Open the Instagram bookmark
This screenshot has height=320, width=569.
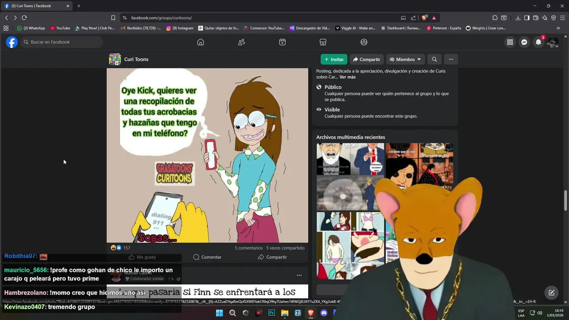(180, 28)
